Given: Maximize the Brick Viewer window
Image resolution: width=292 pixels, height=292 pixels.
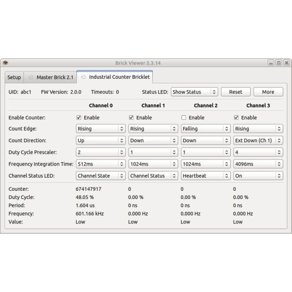Looking at the screenshot, I should click(x=278, y=63).
